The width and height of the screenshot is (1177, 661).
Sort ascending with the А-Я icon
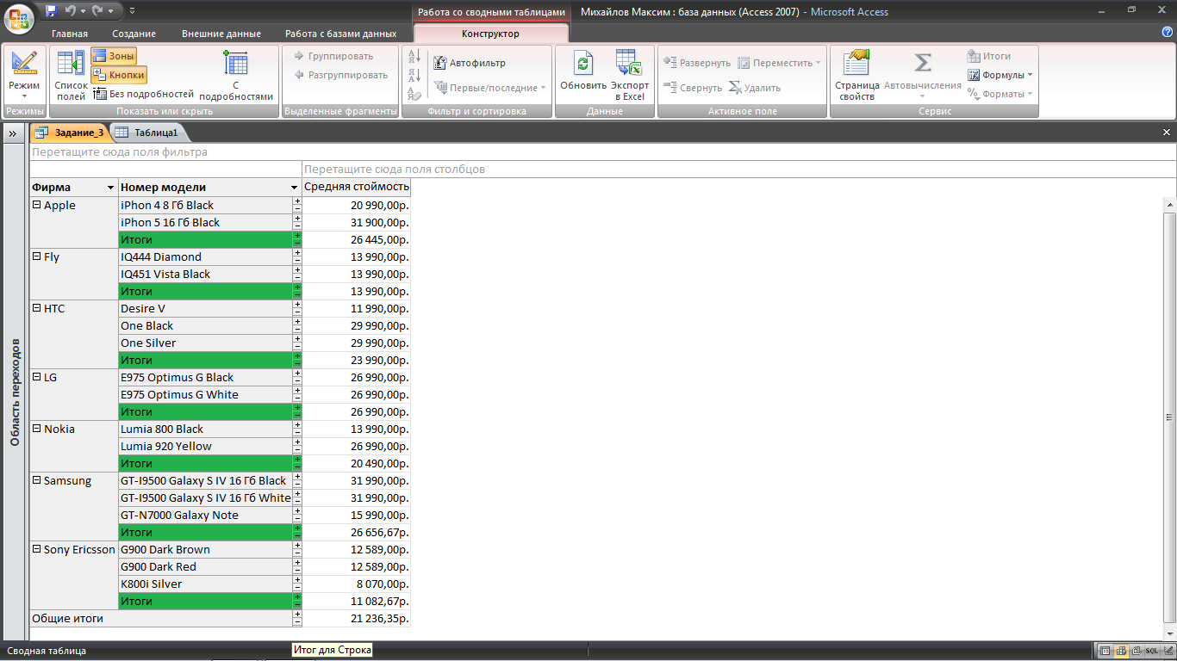(x=414, y=57)
